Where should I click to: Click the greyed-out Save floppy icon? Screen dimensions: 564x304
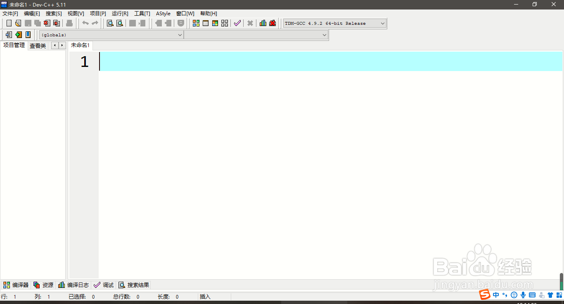[x=28, y=23]
